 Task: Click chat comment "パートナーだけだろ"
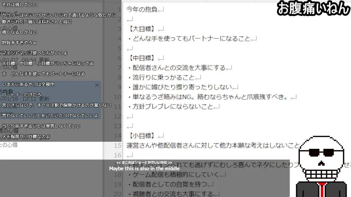click(x=21, y=95)
